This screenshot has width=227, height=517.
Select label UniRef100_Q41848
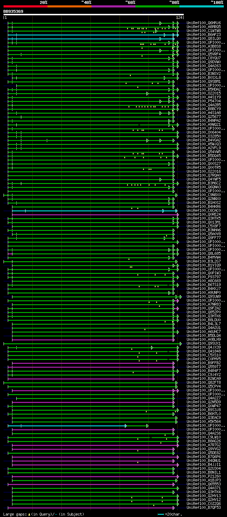(x=204, y=351)
